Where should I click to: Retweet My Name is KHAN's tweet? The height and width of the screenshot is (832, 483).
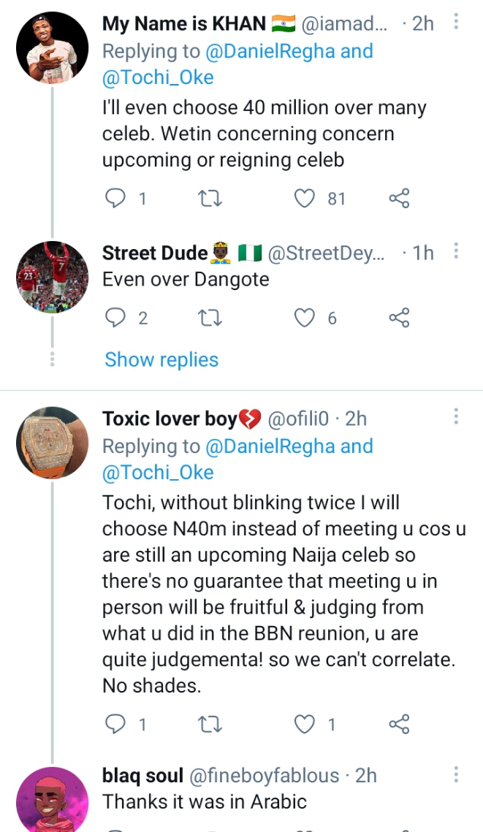pos(210,198)
